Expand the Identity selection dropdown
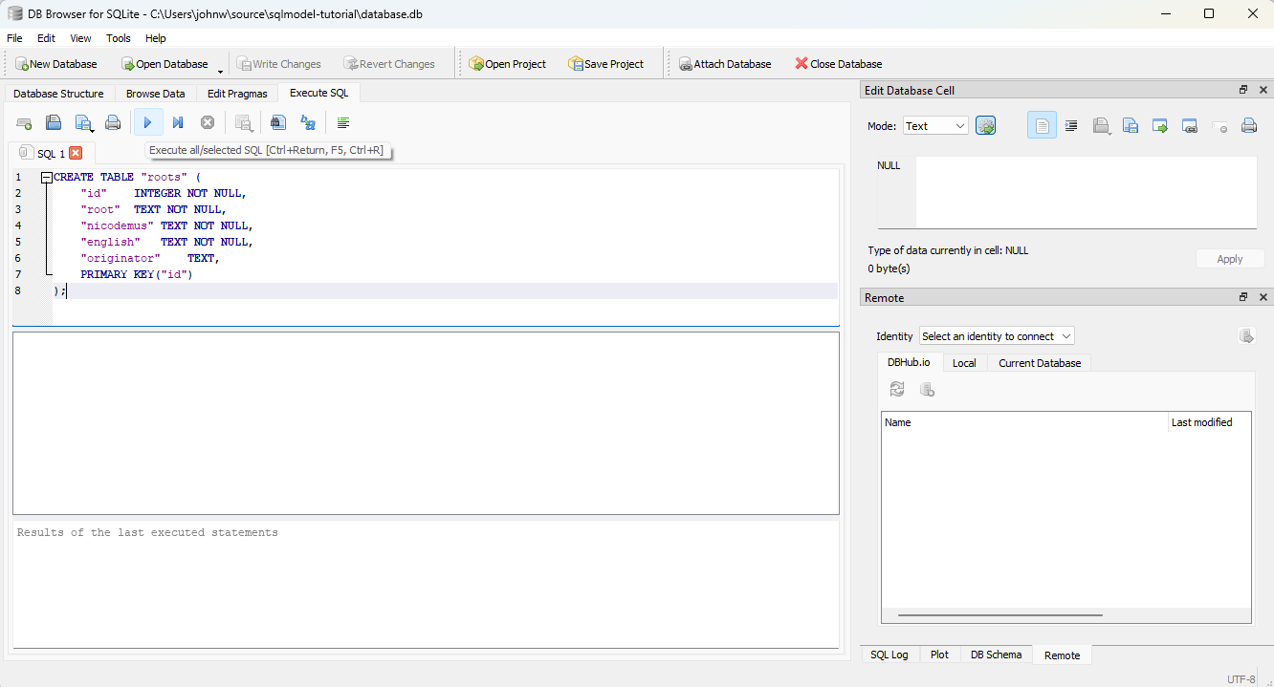Viewport: 1274px width, 687px height. coord(997,336)
